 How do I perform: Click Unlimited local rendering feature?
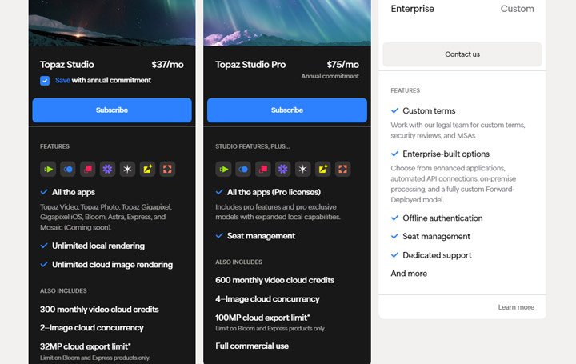[98, 246]
